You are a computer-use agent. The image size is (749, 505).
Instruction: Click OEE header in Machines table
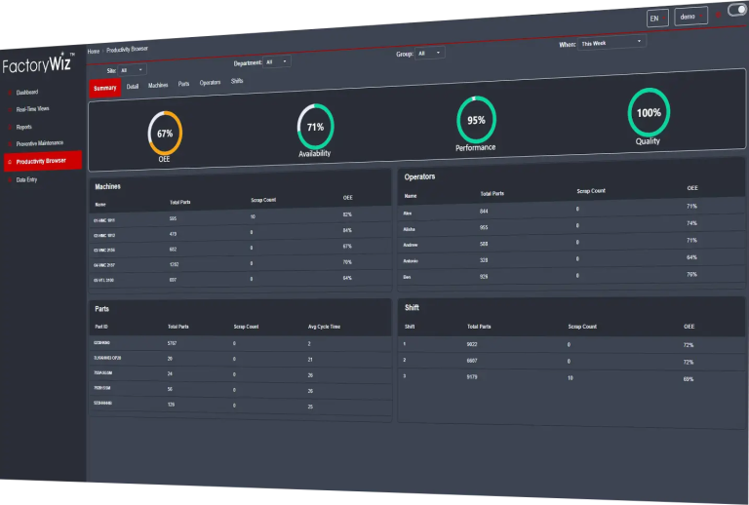point(348,198)
